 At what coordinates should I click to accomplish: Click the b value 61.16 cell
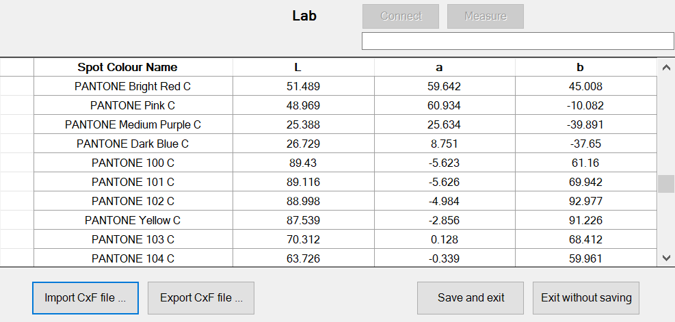(x=586, y=163)
